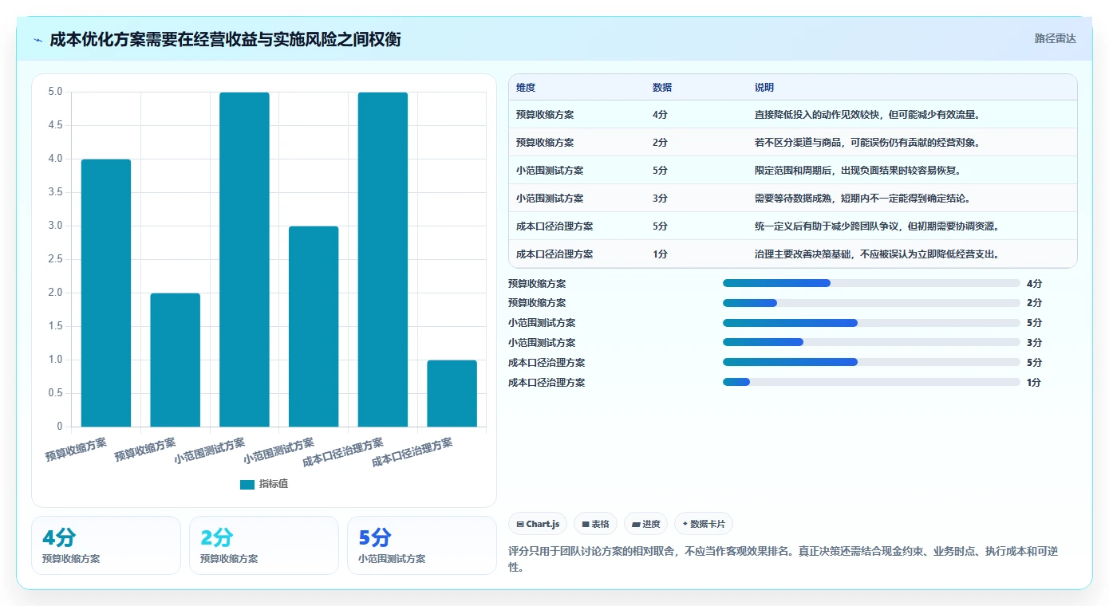Click the footer note starting 评分只用于团队讨论
This screenshot has width=1109, height=606.
tap(783, 559)
